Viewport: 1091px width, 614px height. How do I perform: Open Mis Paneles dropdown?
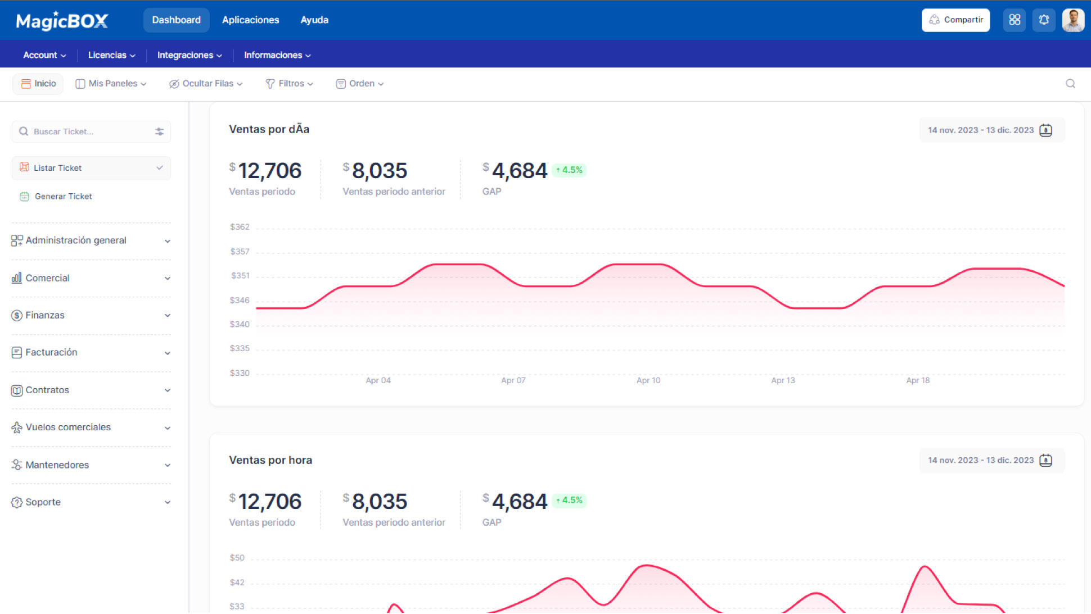pos(111,84)
